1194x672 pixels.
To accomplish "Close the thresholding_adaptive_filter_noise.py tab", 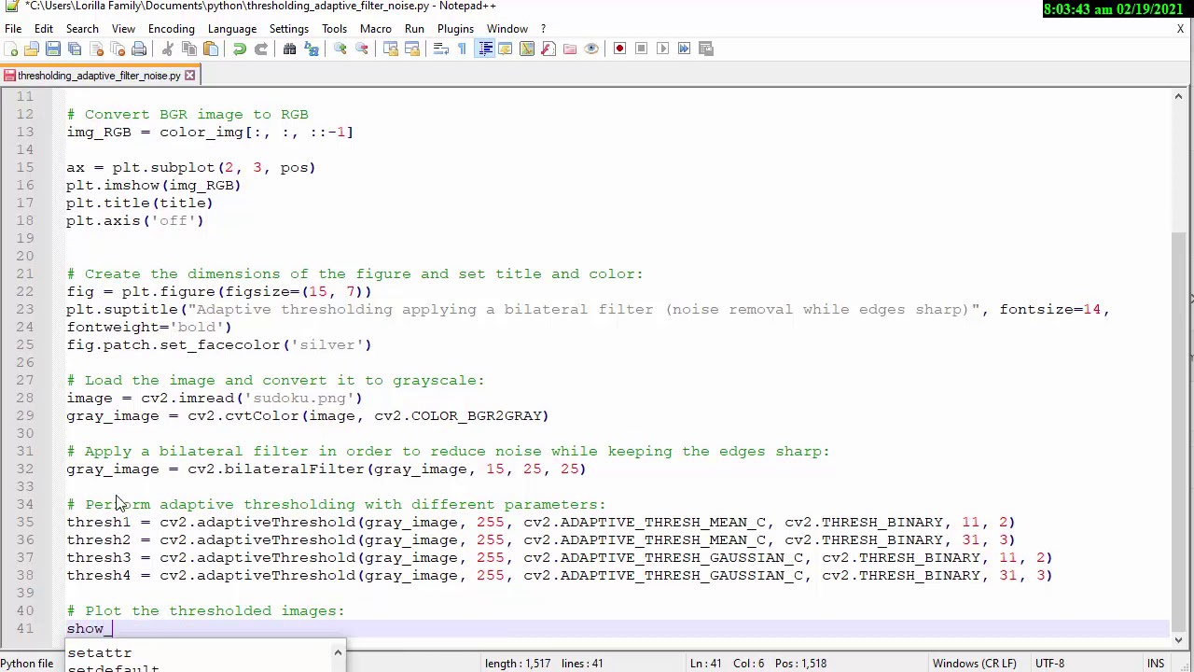I will pos(189,76).
